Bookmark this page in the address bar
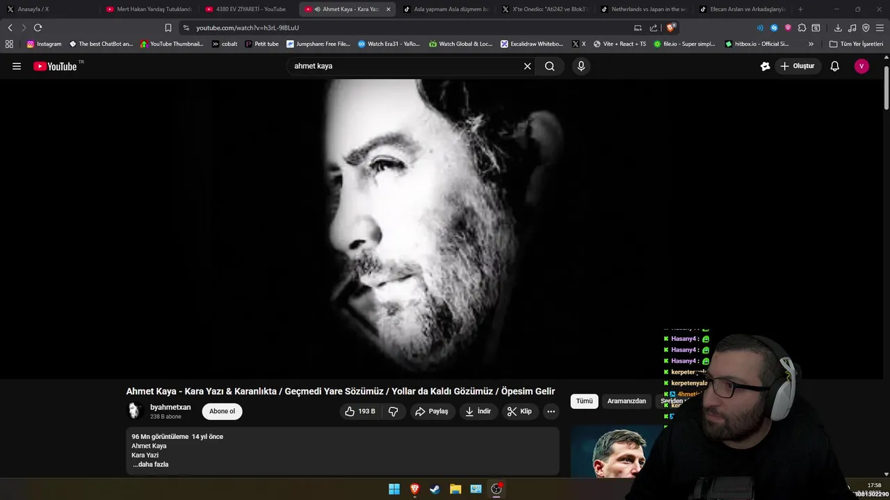890x500 pixels. click(x=168, y=28)
